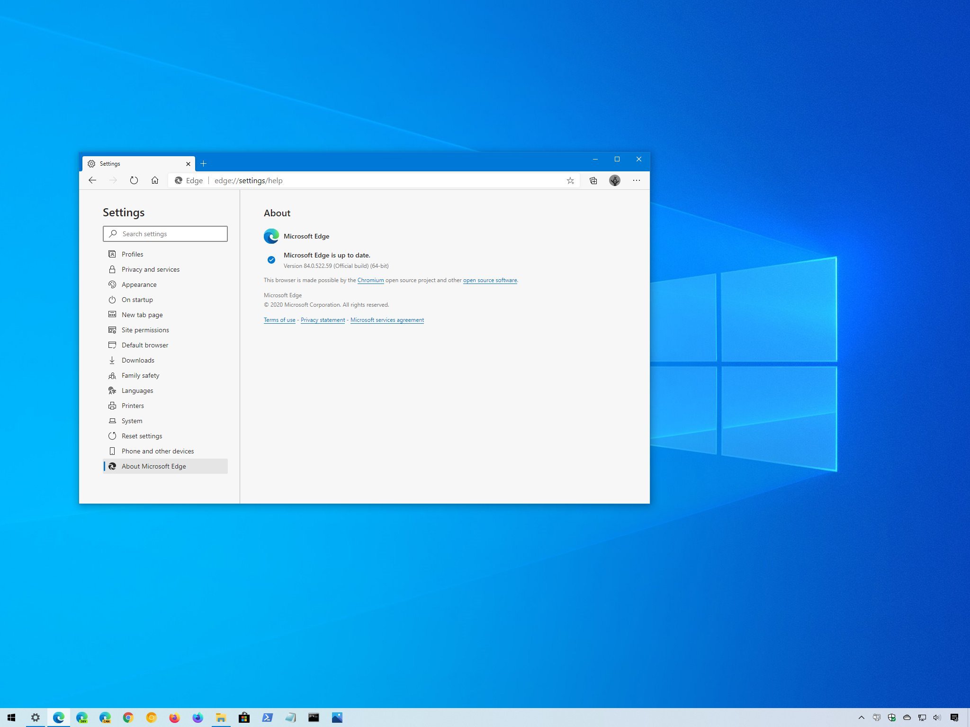The width and height of the screenshot is (970, 727).
Task: Click the Edge settings search input field
Action: point(165,234)
